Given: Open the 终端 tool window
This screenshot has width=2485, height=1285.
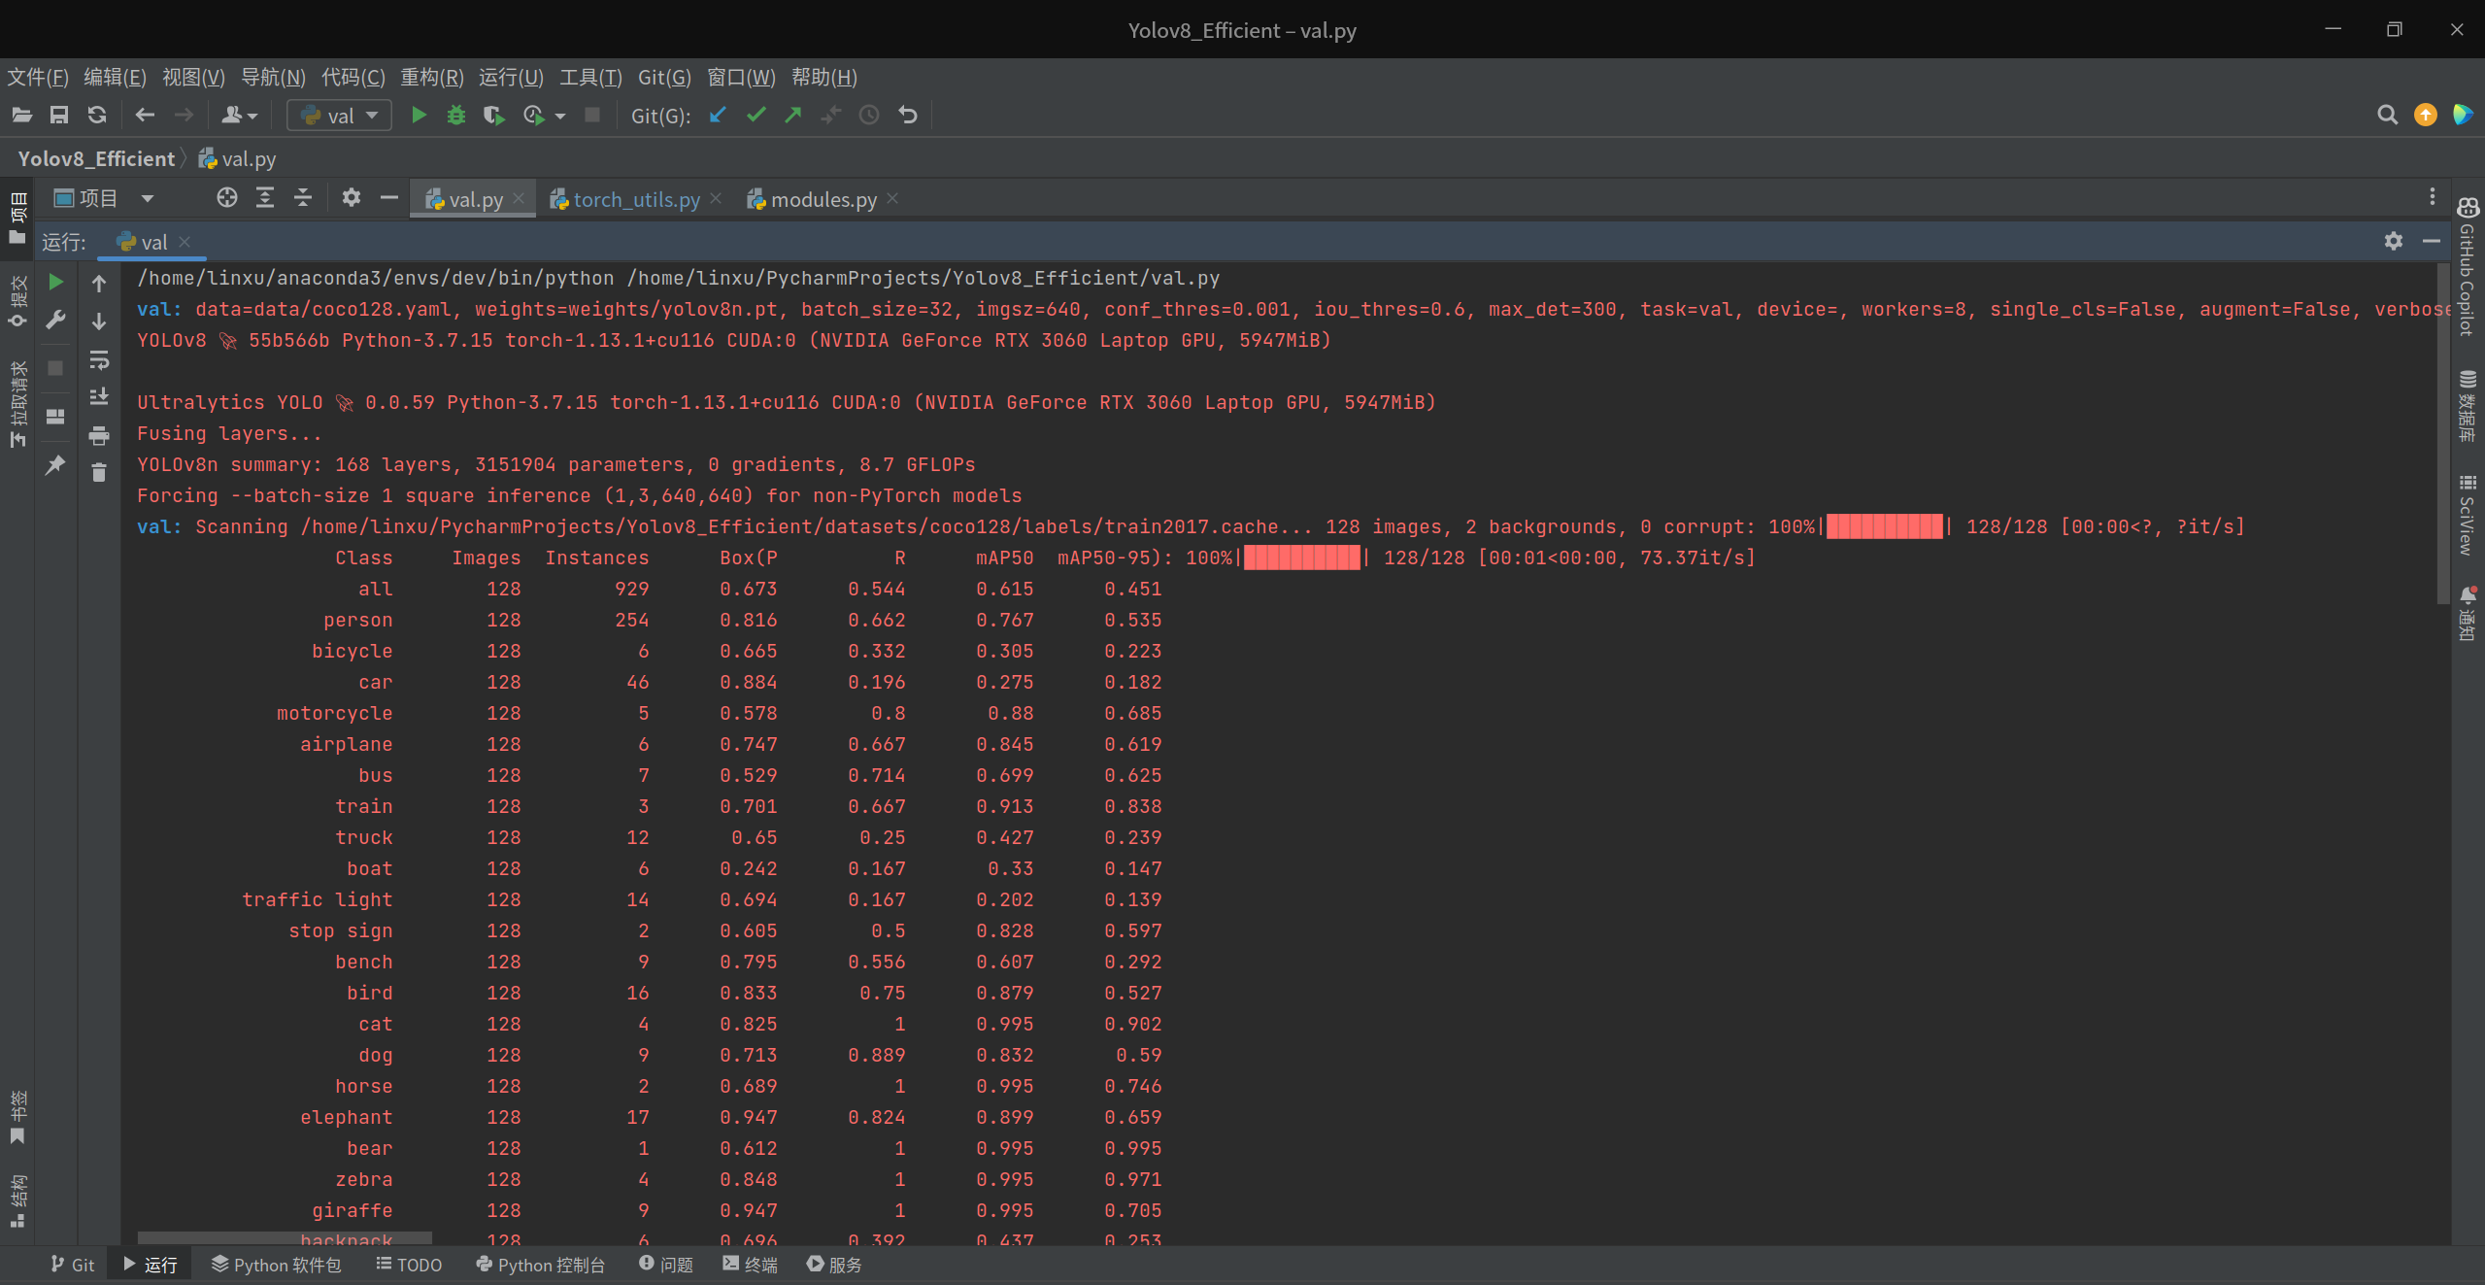Looking at the screenshot, I should click(x=751, y=1265).
